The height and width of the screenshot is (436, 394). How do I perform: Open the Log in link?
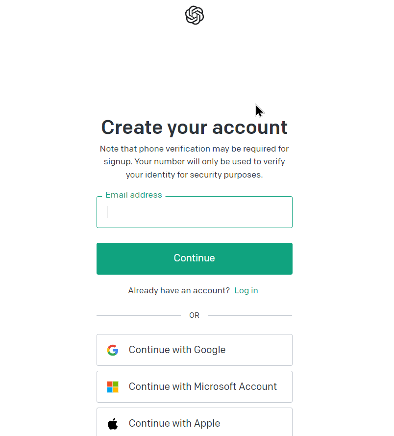[246, 290]
